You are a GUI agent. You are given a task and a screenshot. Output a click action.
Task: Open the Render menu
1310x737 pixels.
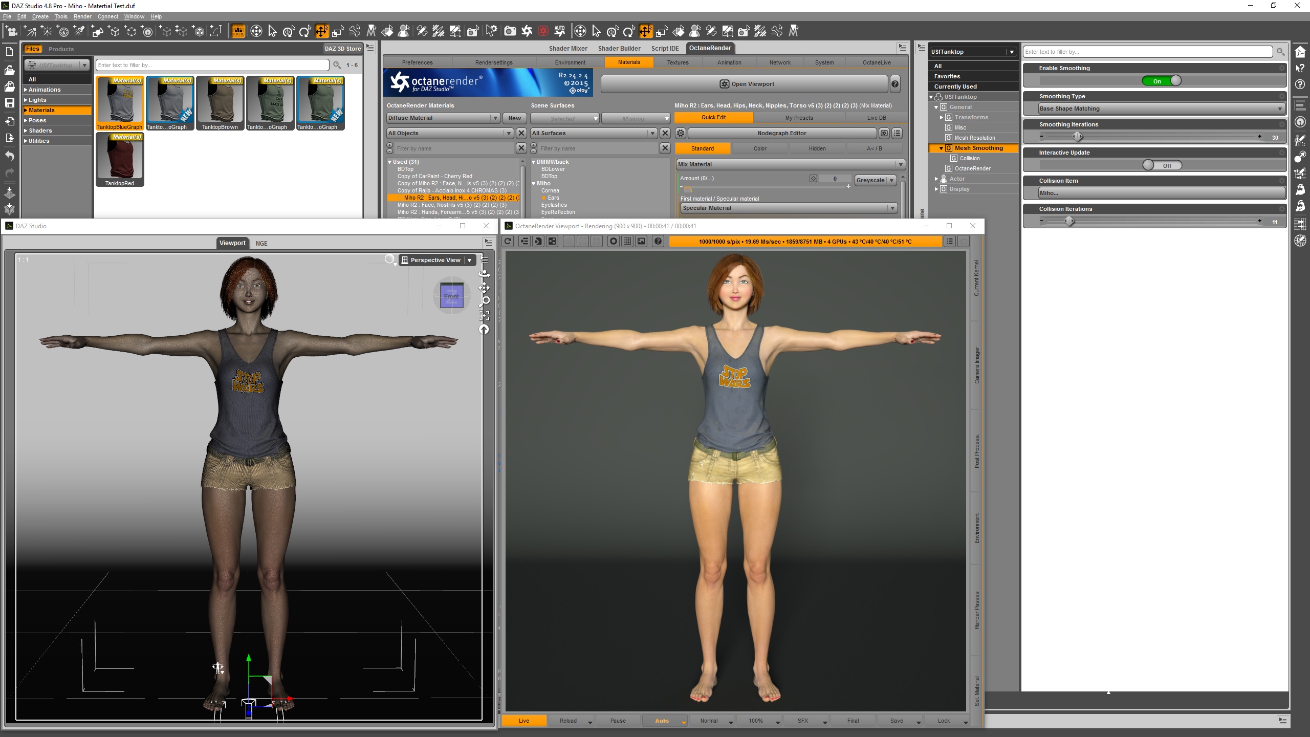click(82, 16)
